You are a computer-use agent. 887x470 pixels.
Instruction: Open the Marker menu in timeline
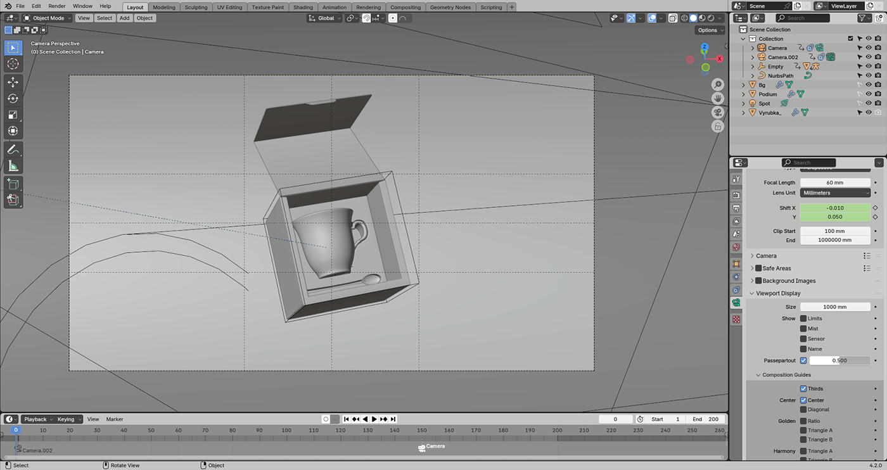115,419
